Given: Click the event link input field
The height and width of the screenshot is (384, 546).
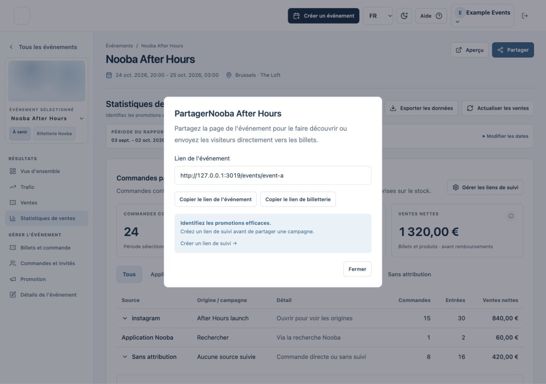Looking at the screenshot, I should point(273,175).
